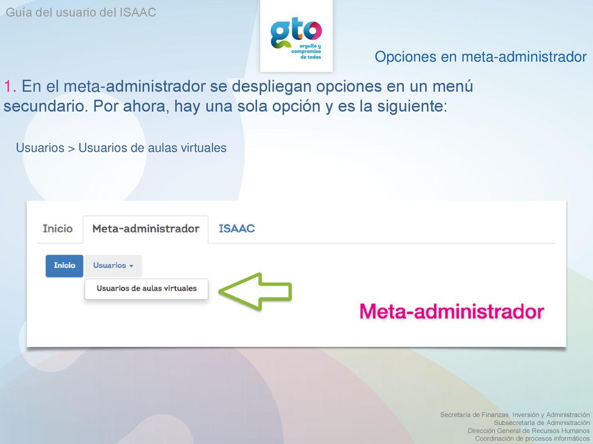Click the Subsecretaría de Administración text

coord(541,423)
